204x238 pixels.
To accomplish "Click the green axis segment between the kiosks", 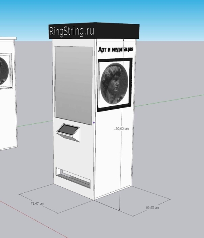I will point(35,123).
